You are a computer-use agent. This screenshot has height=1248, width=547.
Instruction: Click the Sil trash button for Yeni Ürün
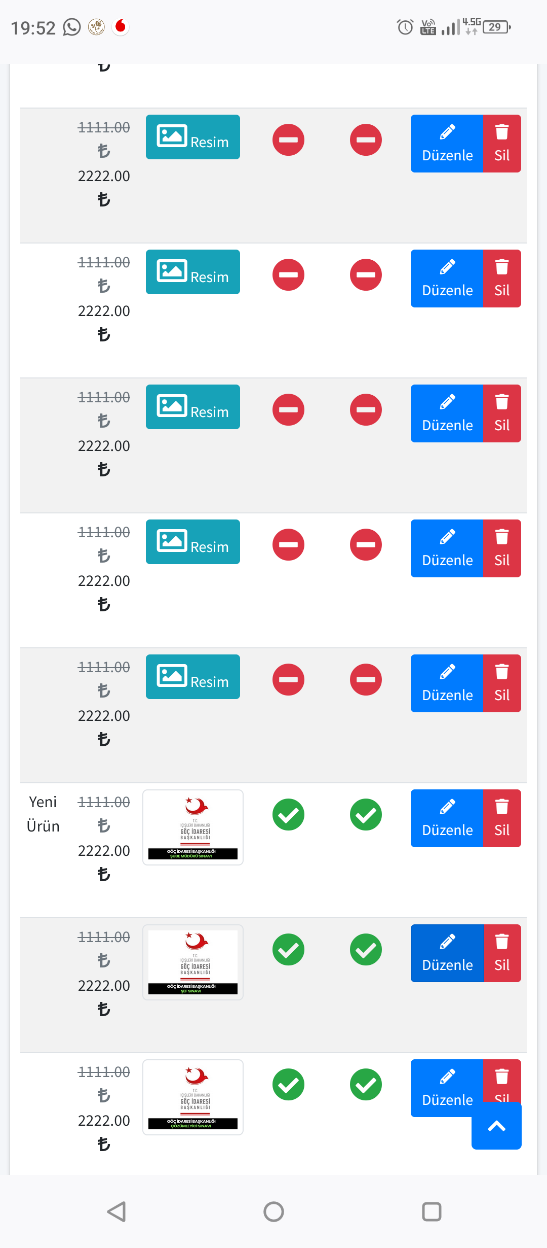click(502, 818)
